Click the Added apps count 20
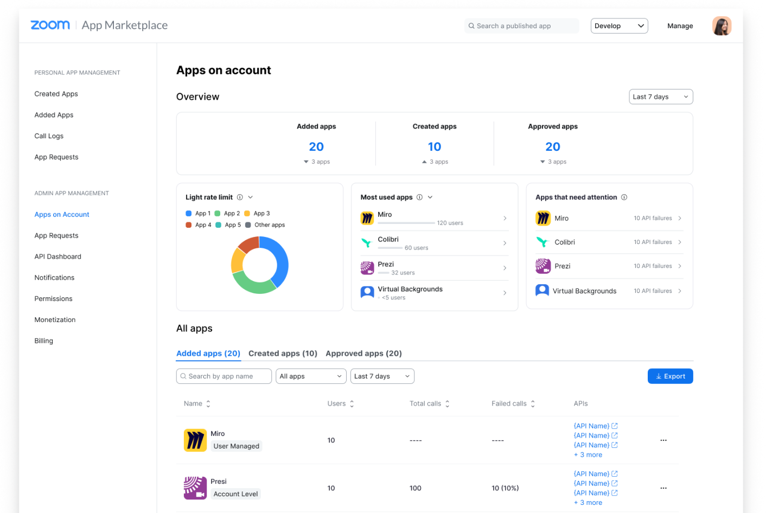Image resolution: width=766 pixels, height=513 pixels. [316, 147]
